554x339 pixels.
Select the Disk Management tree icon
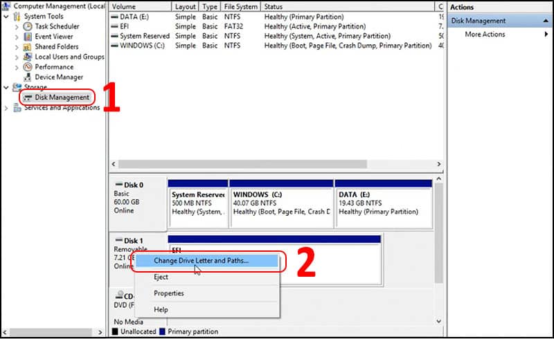28,98
